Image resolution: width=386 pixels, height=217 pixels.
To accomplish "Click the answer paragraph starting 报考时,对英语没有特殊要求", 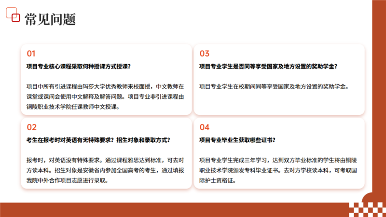I will 105,170.
